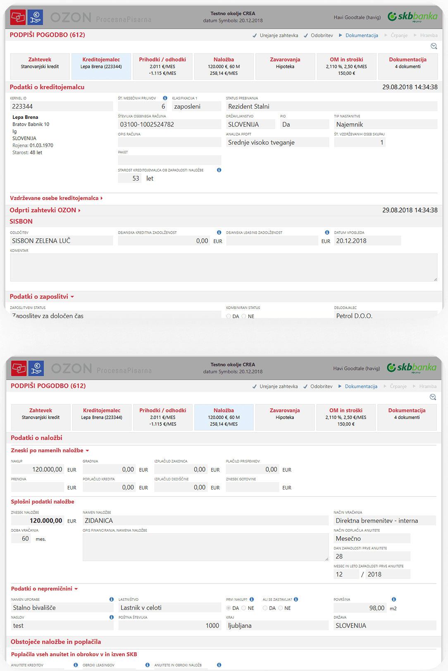448x671 pixels.
Task: Expand Odprti zahtevki OZON section
Action: [45, 210]
